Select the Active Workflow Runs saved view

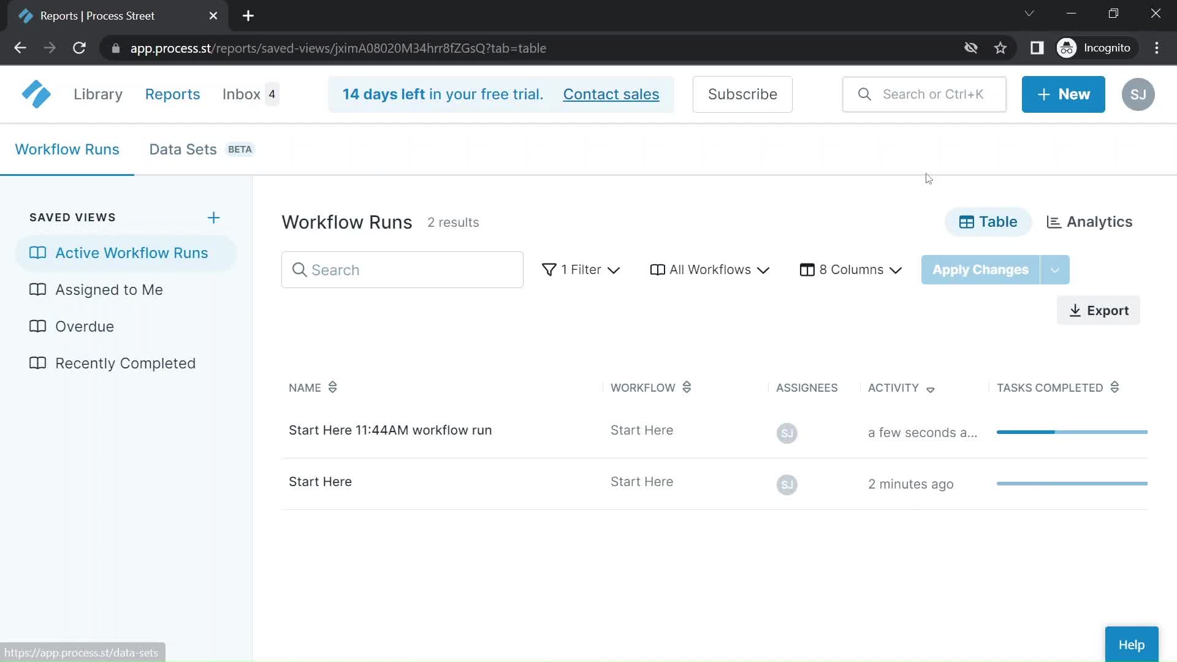click(131, 252)
